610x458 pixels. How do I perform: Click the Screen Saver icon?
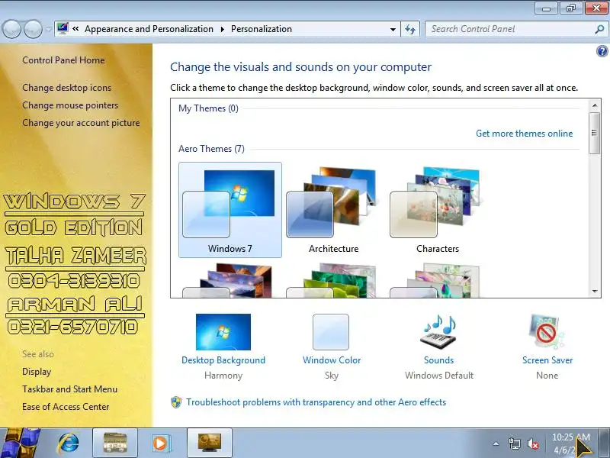pos(547,332)
